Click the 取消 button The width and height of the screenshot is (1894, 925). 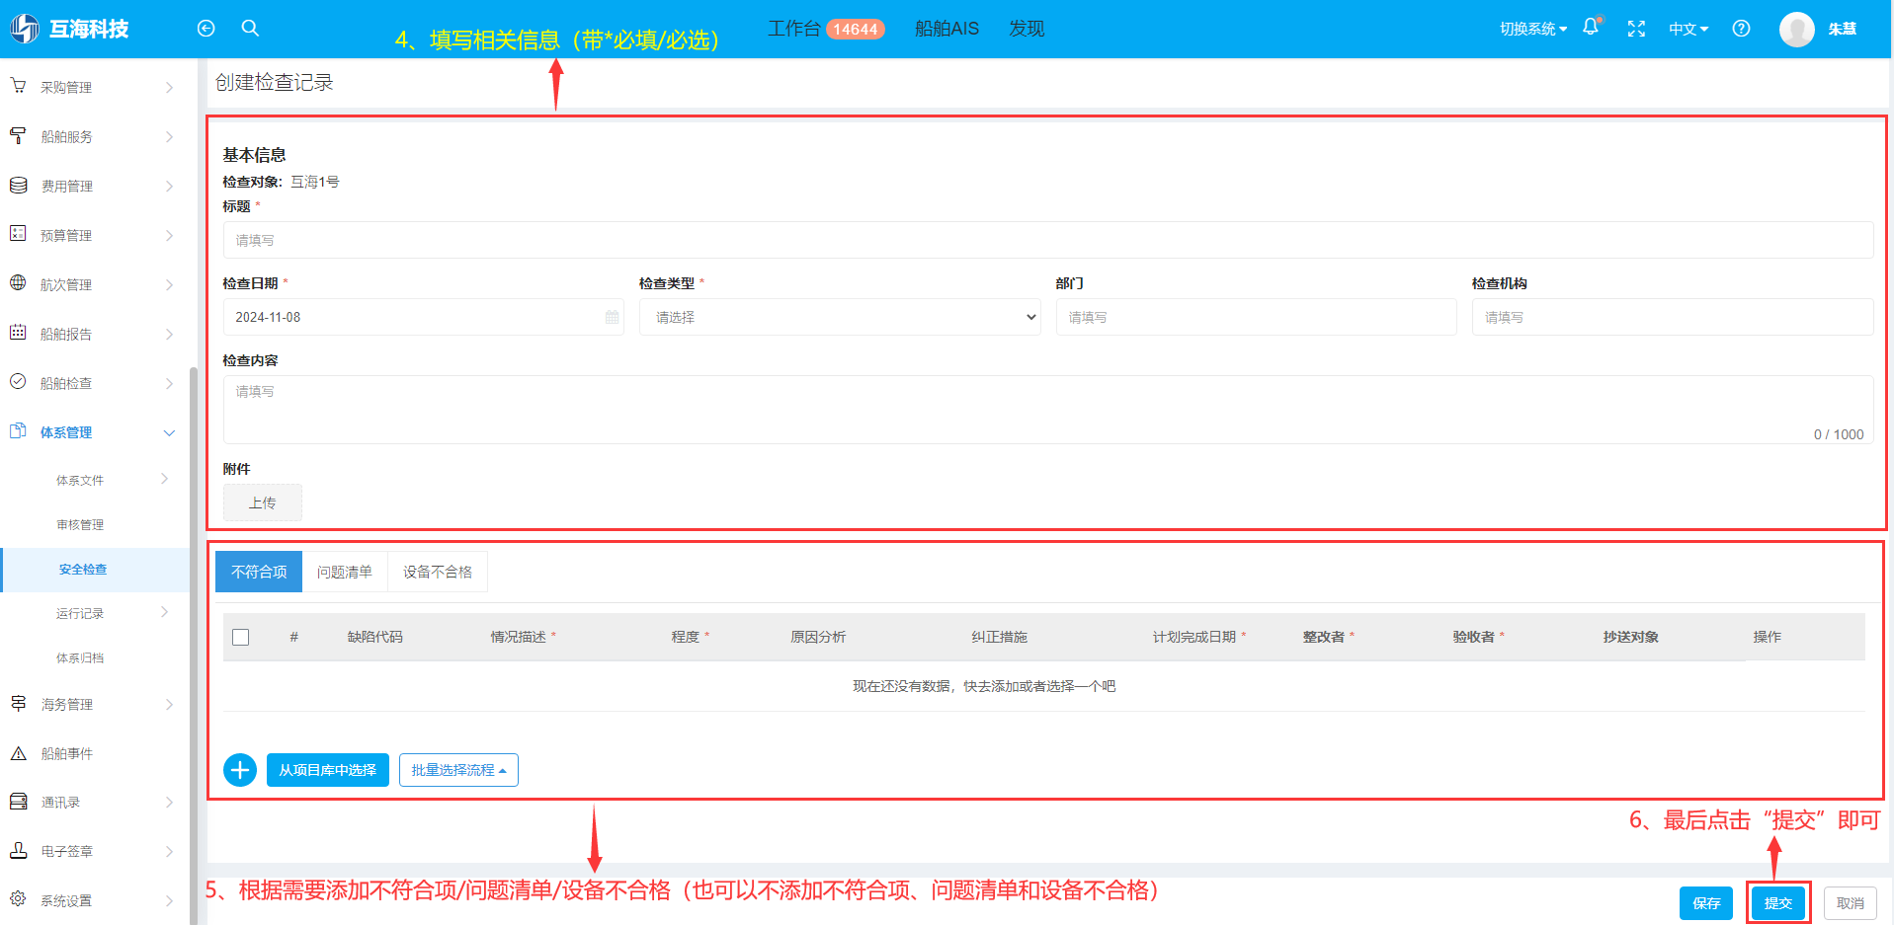click(x=1851, y=903)
